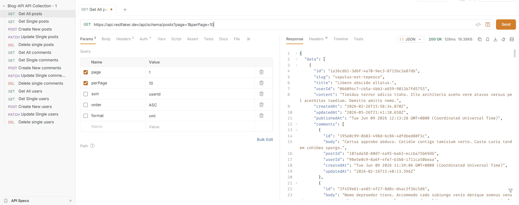Open the JSON response format dropdown
This screenshot has width=519, height=205.
pos(410,39)
